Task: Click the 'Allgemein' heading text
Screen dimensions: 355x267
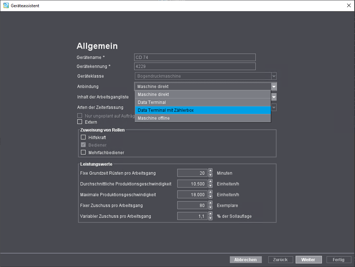Action: coord(97,46)
